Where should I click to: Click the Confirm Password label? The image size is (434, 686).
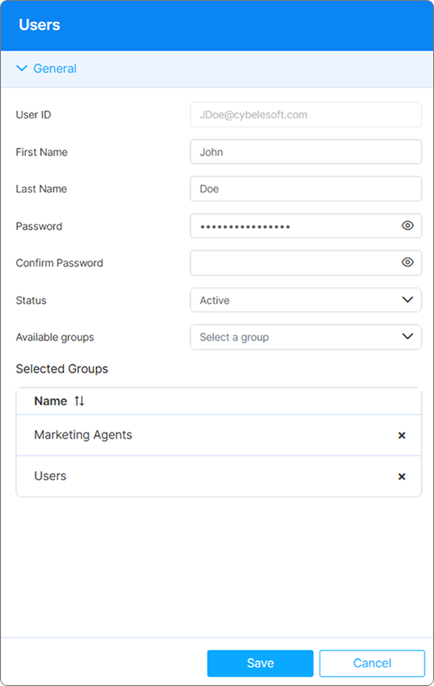(x=59, y=263)
